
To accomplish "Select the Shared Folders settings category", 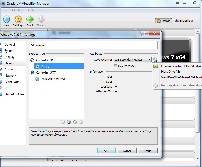I will 13,94.
